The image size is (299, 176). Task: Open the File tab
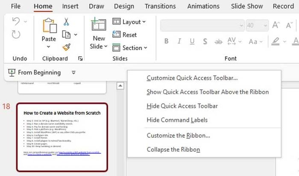point(16,6)
